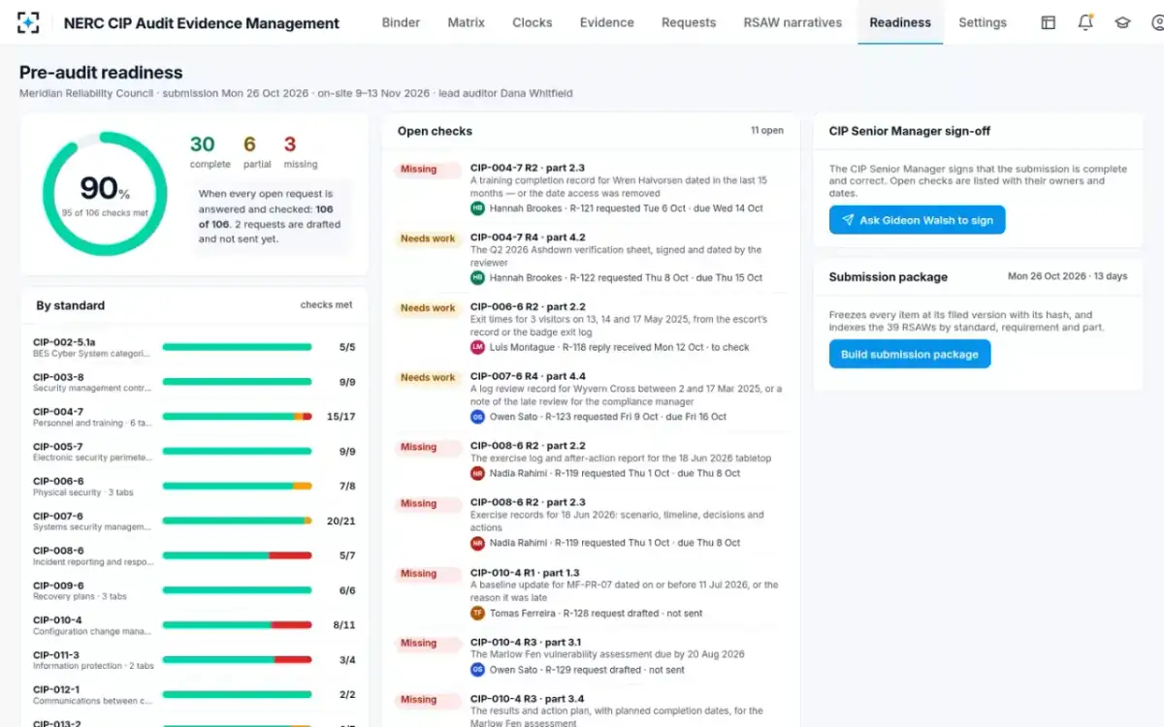Viewport: 1164px width, 727px height.
Task: Click Nadia Rahimi avatar under part 2.3 exercise records
Action: 477,543
